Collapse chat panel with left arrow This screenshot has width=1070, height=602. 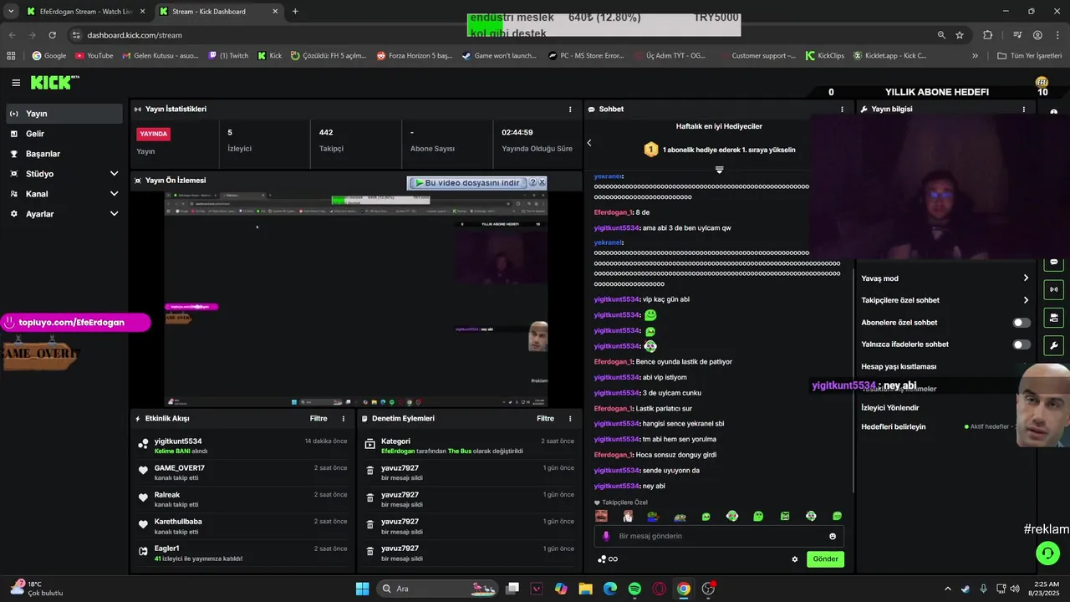[588, 143]
